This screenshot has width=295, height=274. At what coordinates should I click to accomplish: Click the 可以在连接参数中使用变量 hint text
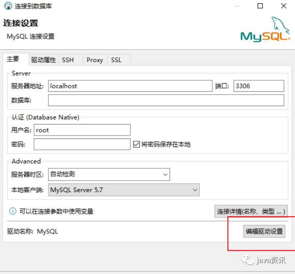56,211
